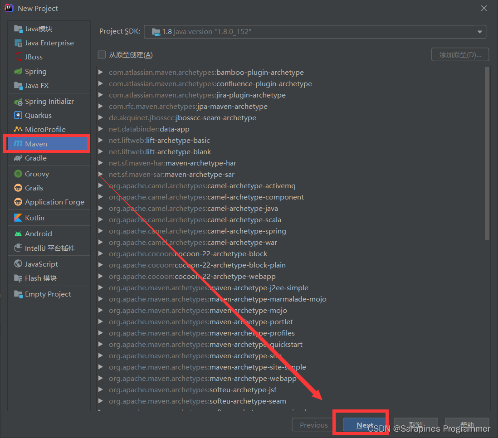Viewport: 498px width, 438px height.
Task: Expand camel-archetype-spring node
Action: point(101,231)
